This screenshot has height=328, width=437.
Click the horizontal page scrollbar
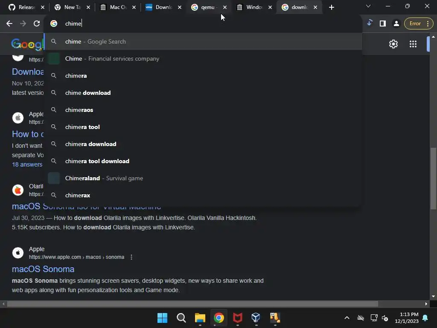click(192, 304)
